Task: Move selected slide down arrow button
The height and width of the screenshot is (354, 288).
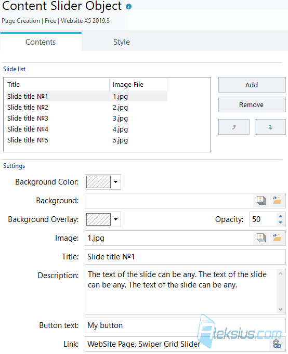Action: click(270, 127)
